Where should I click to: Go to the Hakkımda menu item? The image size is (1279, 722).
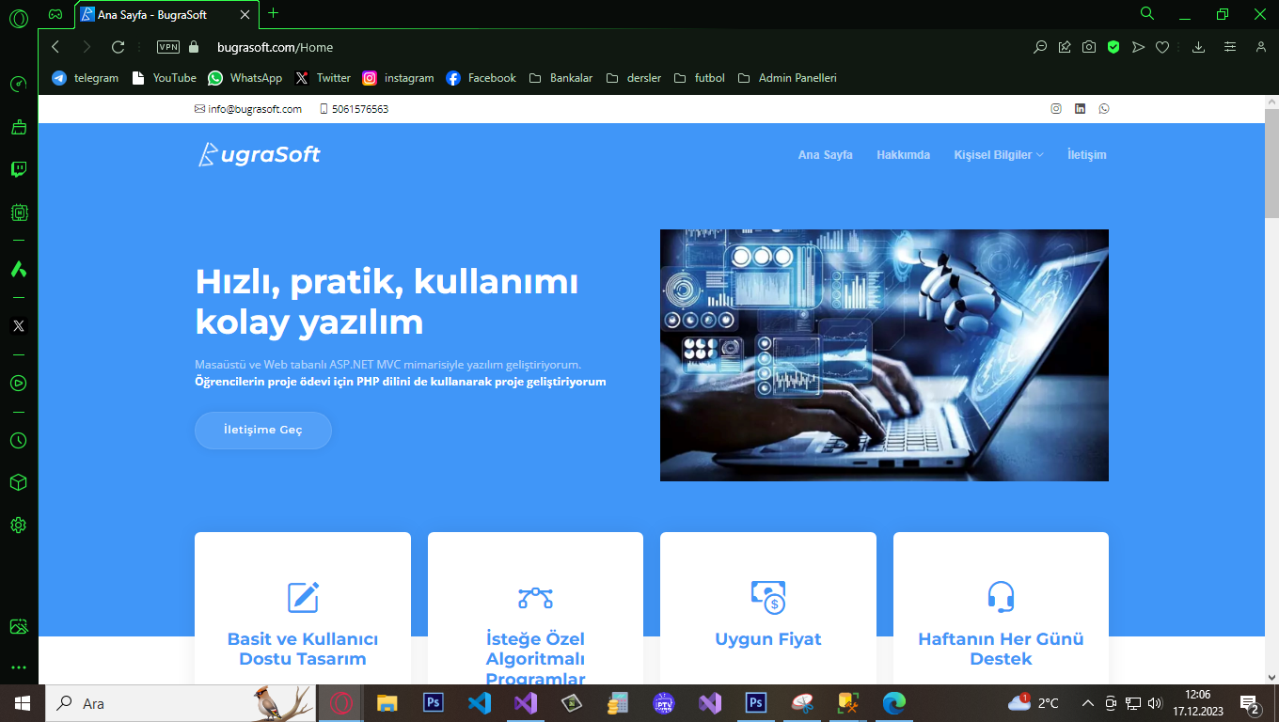click(903, 155)
